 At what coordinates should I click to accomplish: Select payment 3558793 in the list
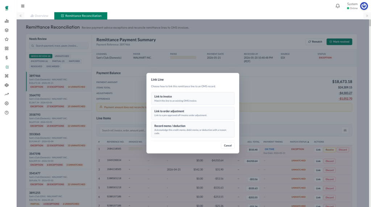coord(59,120)
